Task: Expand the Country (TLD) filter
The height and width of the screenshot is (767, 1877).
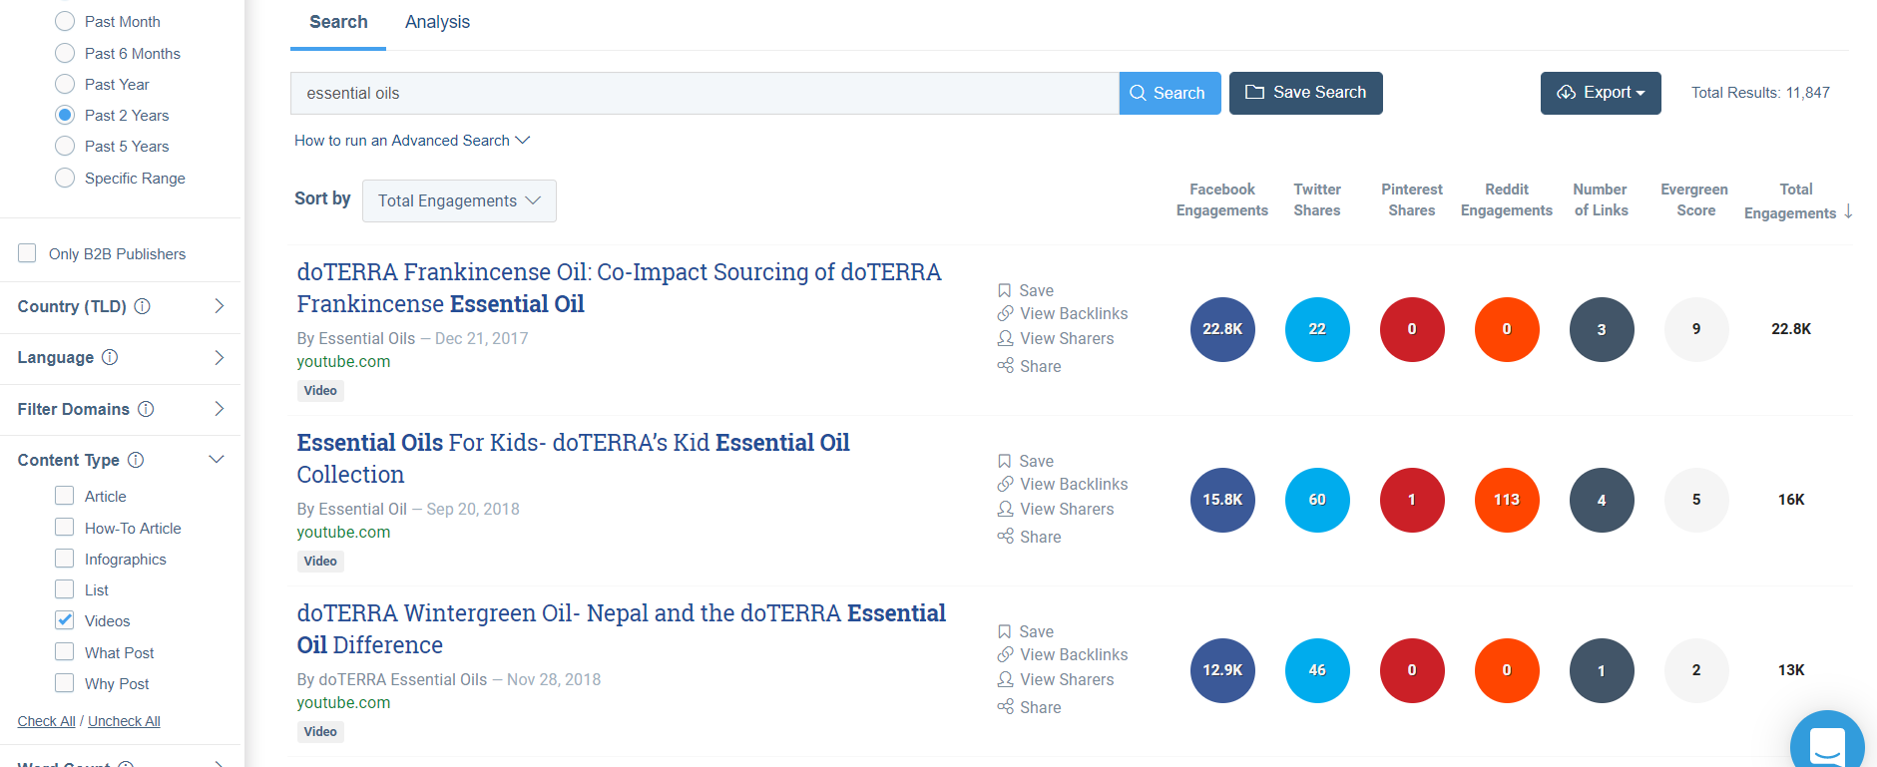Action: tap(219, 306)
